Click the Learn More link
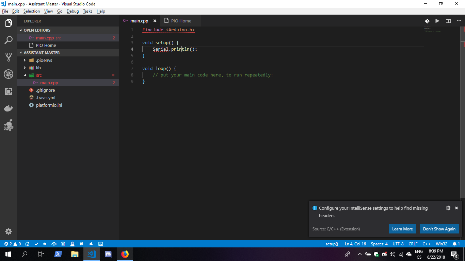The image size is (465, 261). coord(402,229)
